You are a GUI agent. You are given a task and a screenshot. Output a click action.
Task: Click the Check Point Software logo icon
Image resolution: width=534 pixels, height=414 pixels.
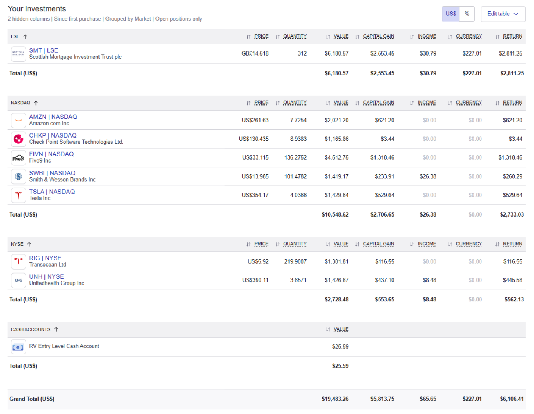(x=18, y=139)
